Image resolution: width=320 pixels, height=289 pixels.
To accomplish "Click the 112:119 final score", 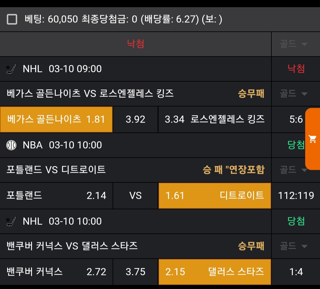I will click(296, 196).
